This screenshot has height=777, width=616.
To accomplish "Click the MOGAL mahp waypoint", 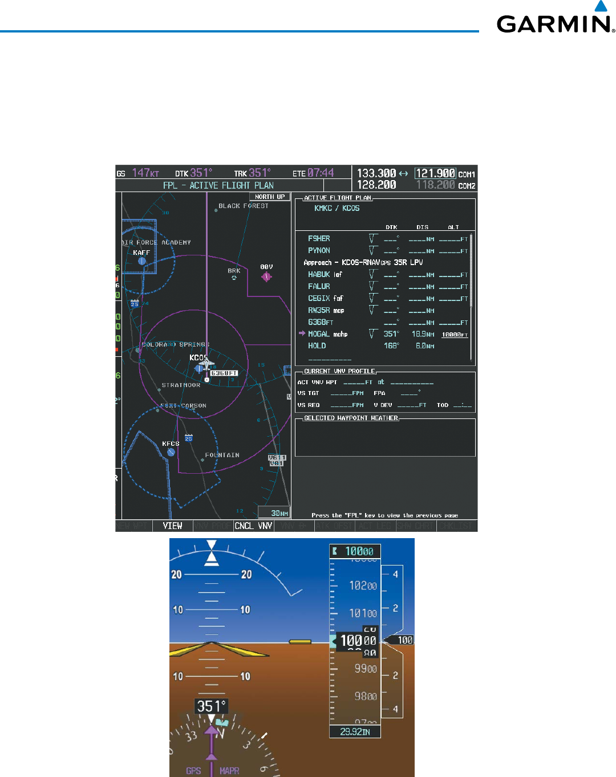I will click(328, 334).
